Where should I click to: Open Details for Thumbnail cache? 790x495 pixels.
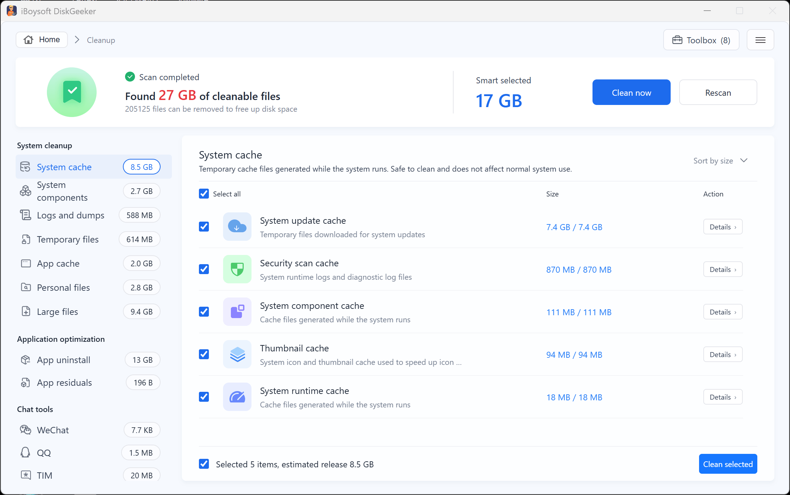723,355
